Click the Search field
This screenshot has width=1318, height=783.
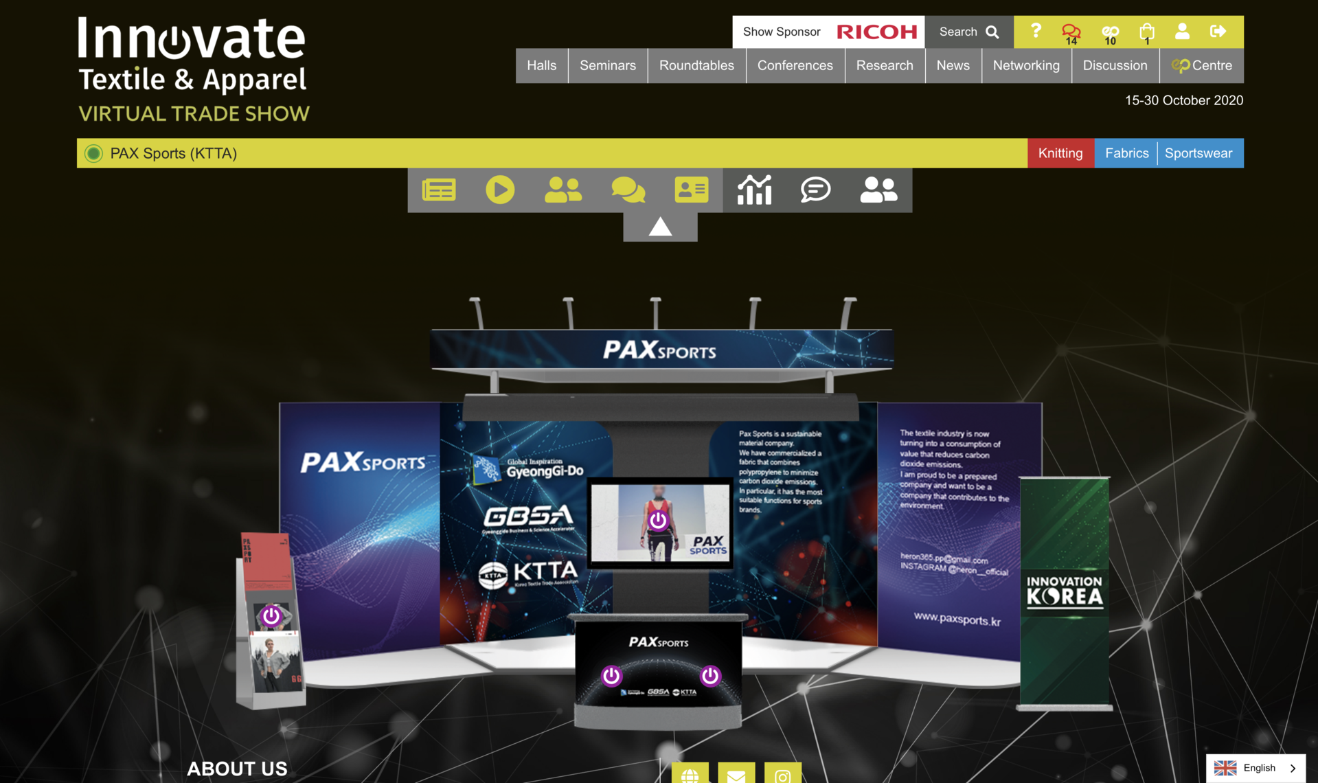pyautogui.click(x=968, y=32)
